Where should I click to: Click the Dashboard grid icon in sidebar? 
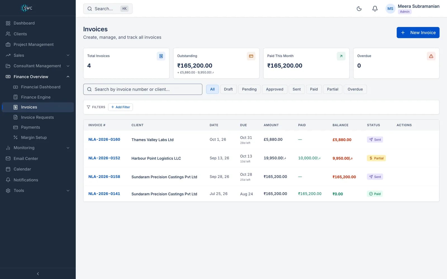[8, 23]
